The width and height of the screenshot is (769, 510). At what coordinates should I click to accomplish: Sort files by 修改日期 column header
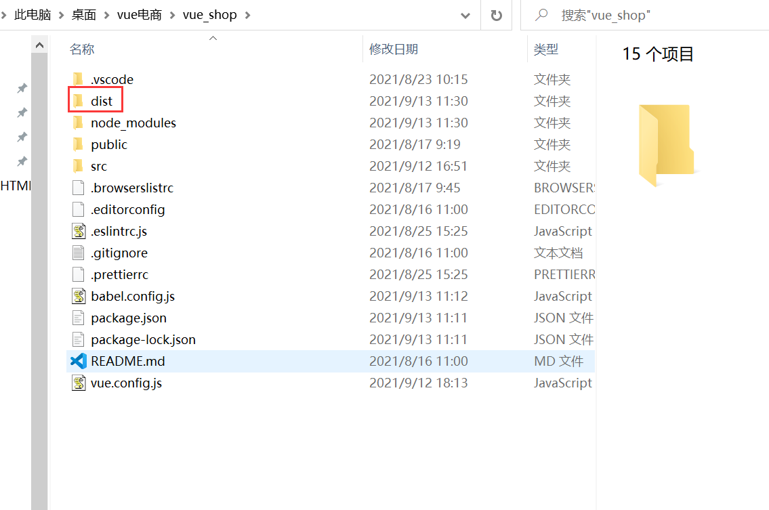(x=394, y=49)
